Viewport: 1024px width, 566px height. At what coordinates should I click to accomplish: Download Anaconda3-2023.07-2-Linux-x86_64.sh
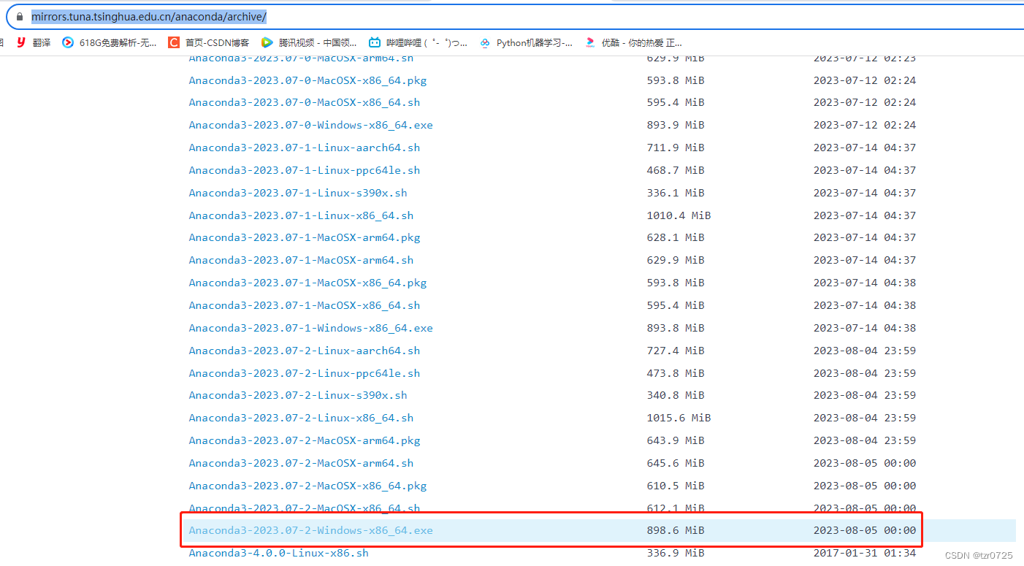(x=301, y=418)
